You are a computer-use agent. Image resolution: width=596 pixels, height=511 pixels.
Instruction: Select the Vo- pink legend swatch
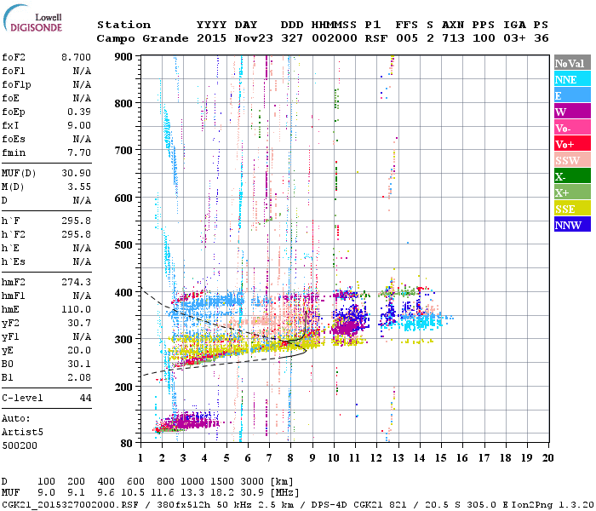coord(572,128)
